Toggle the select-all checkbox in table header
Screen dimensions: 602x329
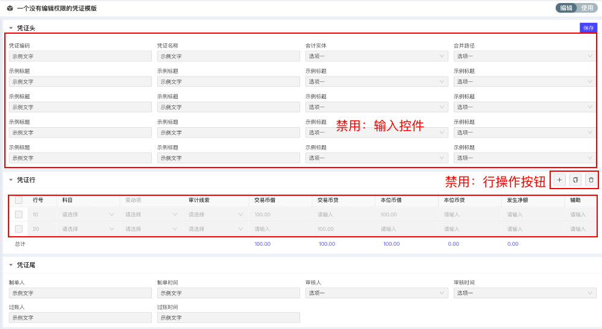[19, 199]
